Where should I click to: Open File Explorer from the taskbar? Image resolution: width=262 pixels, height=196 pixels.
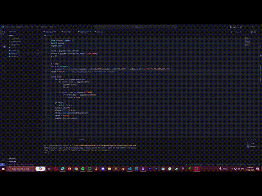[x=109, y=169]
